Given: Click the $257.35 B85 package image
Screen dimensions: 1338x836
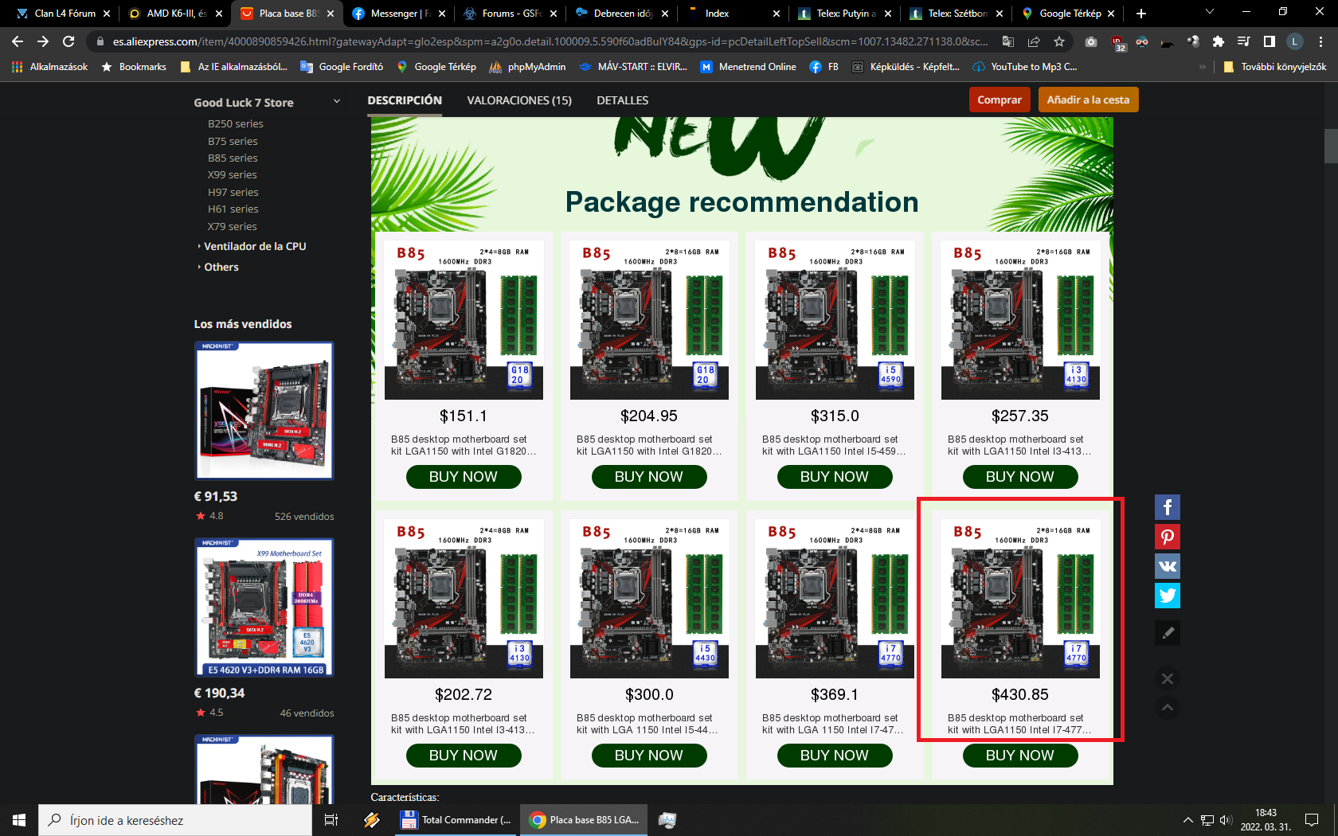Looking at the screenshot, I should pyautogui.click(x=1020, y=320).
